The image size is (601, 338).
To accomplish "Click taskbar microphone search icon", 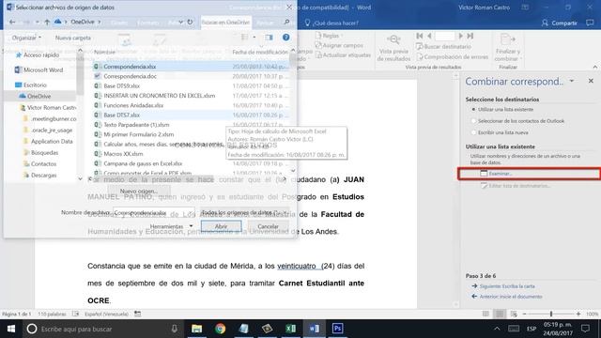I will (x=175, y=329).
